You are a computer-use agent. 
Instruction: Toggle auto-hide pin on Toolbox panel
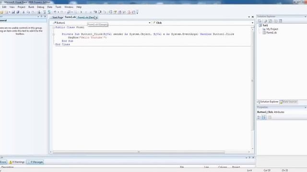[x=42, y=17]
